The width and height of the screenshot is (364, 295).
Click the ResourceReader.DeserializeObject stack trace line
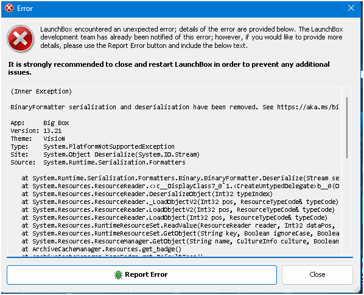pos(147,194)
